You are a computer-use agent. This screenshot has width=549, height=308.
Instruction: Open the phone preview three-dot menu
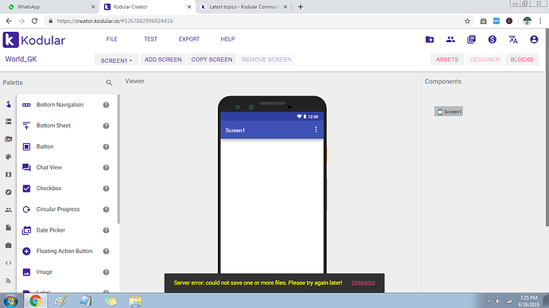[x=316, y=130]
